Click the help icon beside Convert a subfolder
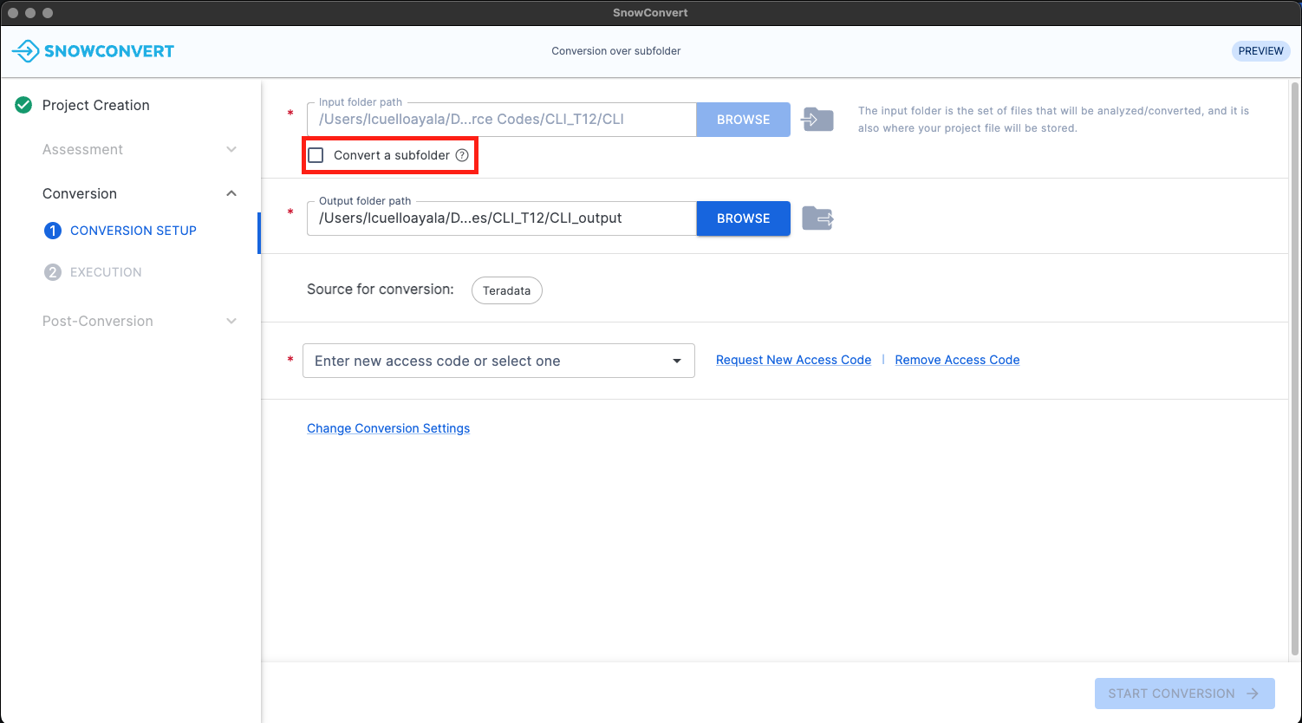The image size is (1302, 723). click(462, 155)
